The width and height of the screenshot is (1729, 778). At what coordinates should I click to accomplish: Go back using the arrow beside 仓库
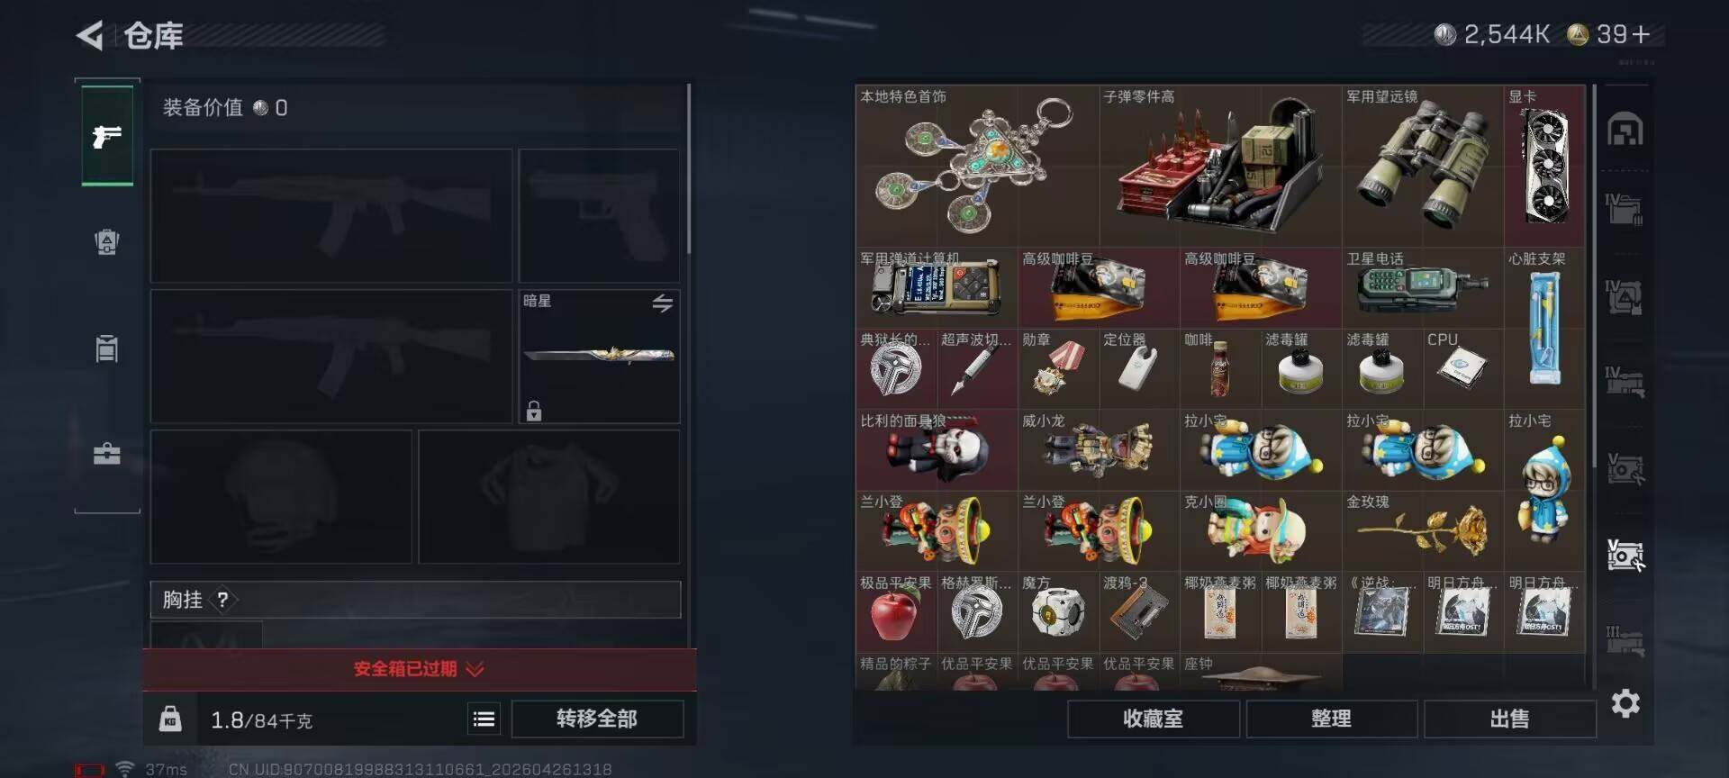[89, 35]
